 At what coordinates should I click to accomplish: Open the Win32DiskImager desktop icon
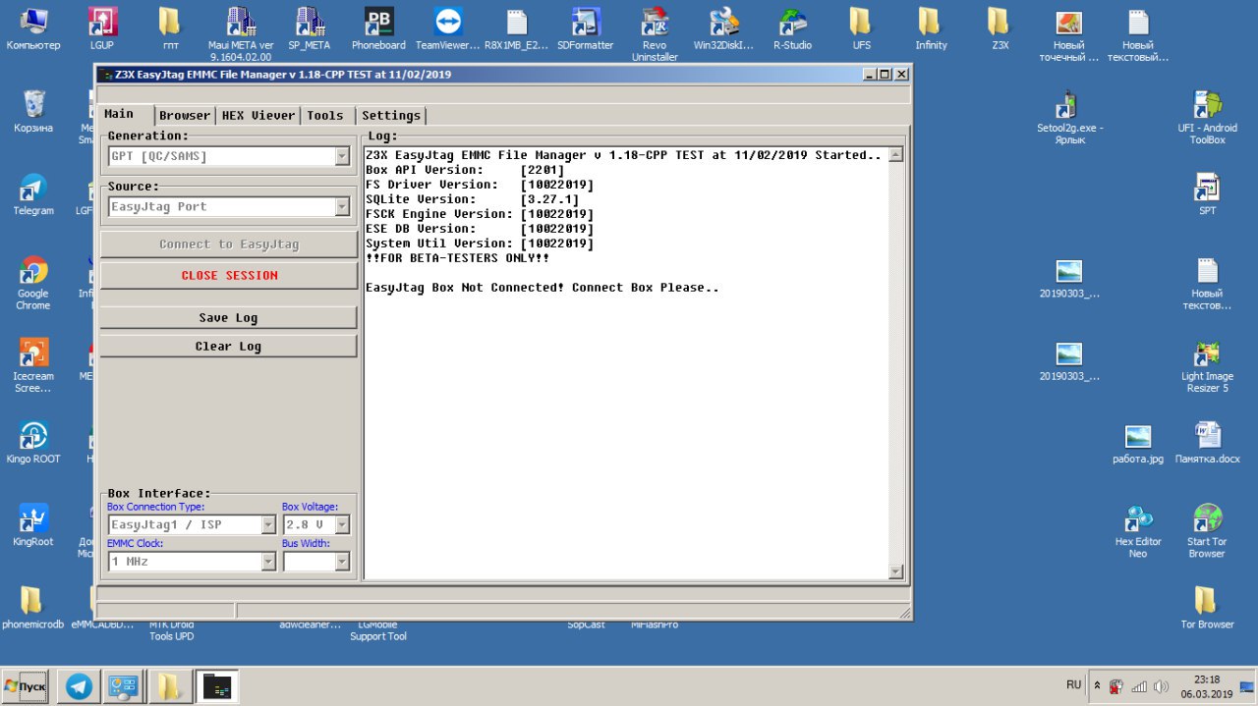pyautogui.click(x=723, y=29)
